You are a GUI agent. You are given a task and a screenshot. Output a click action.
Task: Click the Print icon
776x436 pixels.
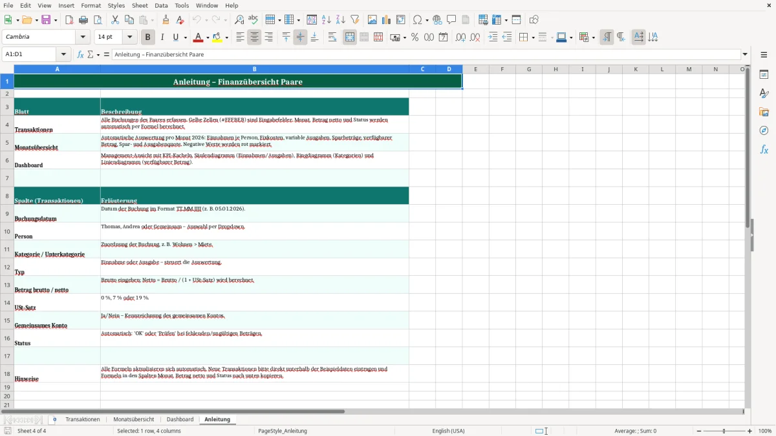pyautogui.click(x=83, y=20)
